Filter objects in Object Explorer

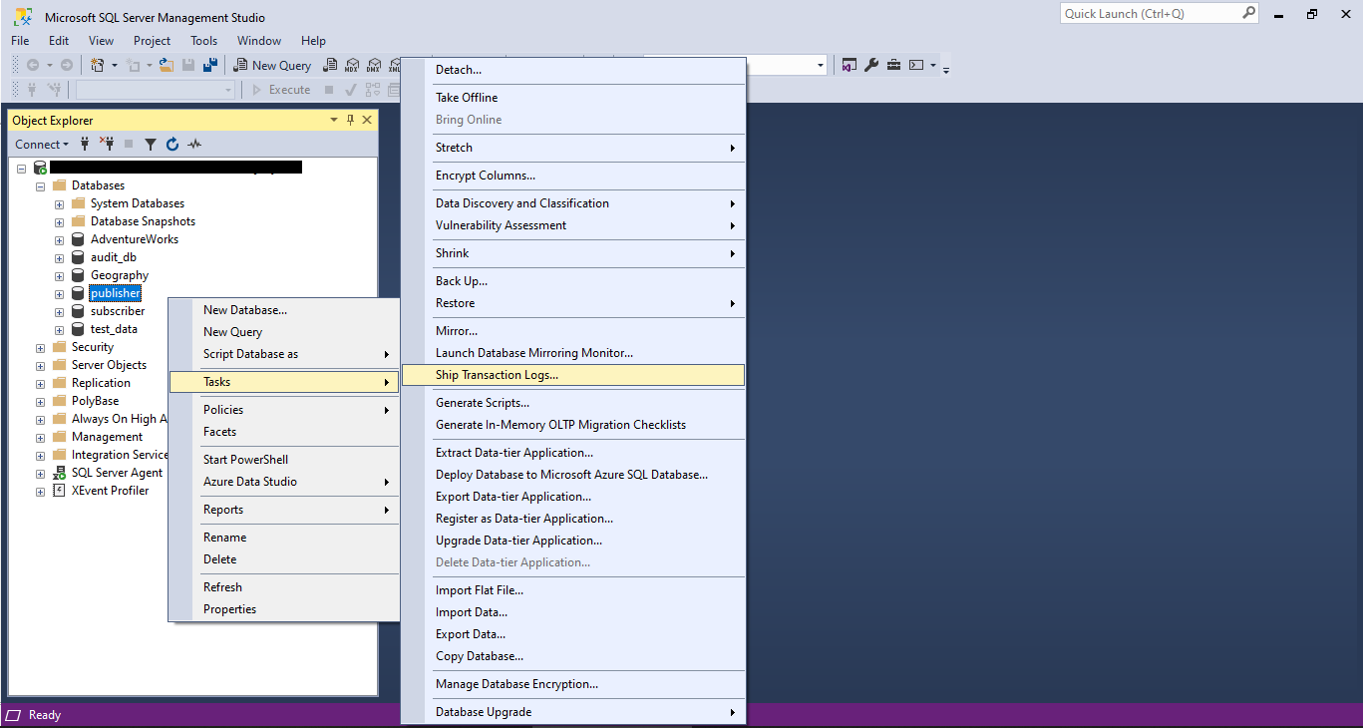click(x=151, y=144)
